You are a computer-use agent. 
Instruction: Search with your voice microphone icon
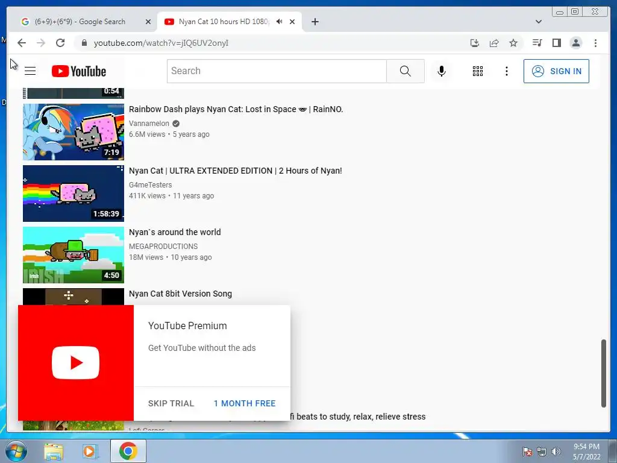click(442, 71)
